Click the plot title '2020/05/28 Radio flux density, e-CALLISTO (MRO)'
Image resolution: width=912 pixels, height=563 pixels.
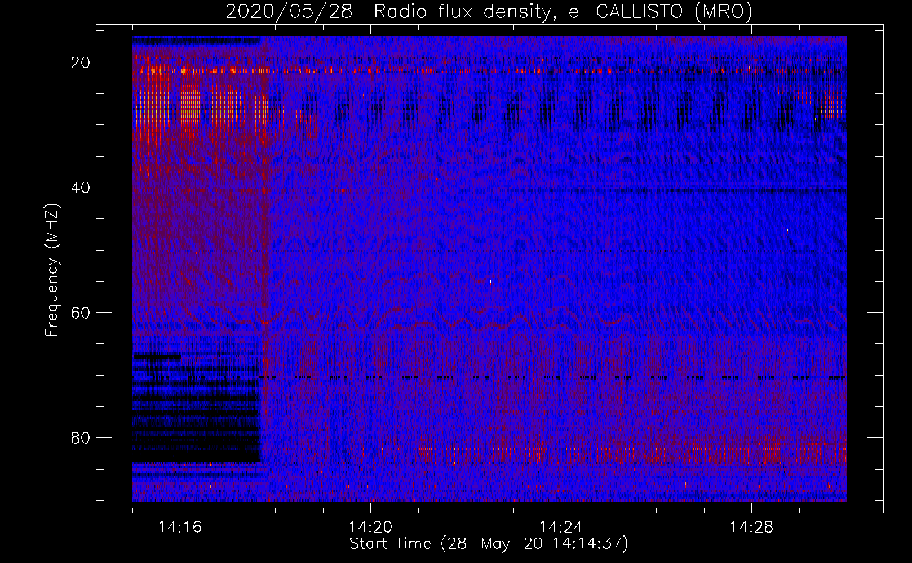[489, 11]
